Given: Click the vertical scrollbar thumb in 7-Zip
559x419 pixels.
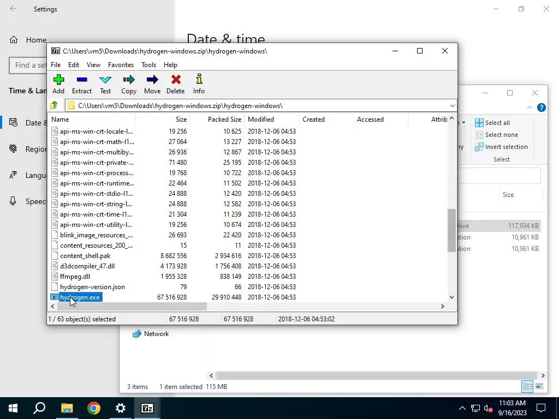Looking at the screenshot, I should pyautogui.click(x=451, y=230).
